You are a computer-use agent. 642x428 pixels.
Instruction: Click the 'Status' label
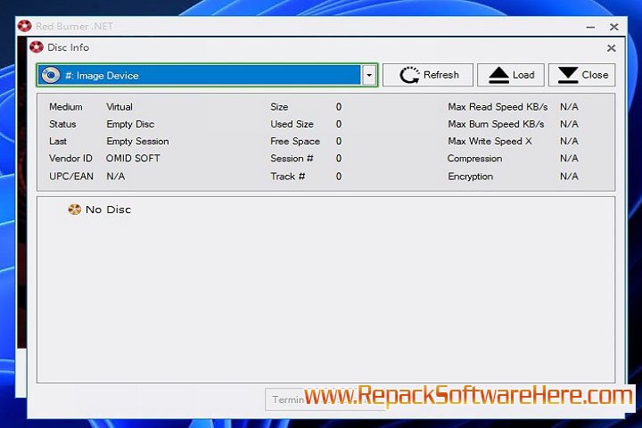(62, 124)
